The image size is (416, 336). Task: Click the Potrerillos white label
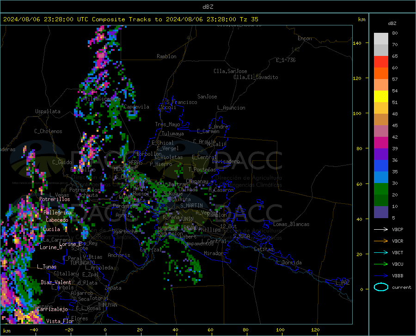(55, 199)
